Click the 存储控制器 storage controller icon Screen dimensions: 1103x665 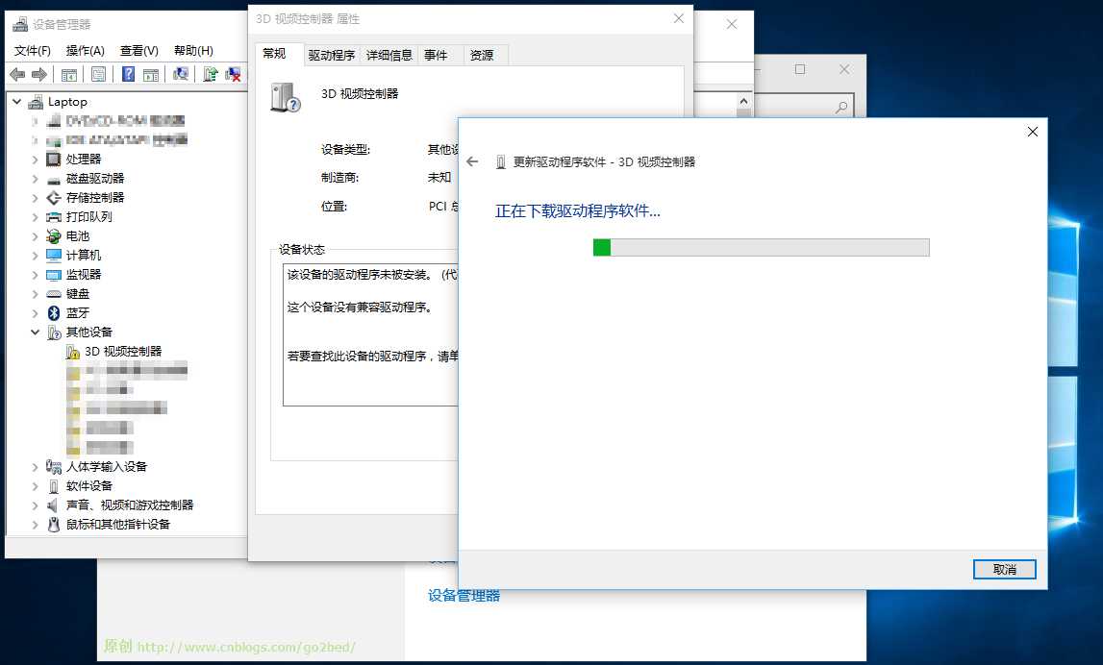pyautogui.click(x=54, y=198)
